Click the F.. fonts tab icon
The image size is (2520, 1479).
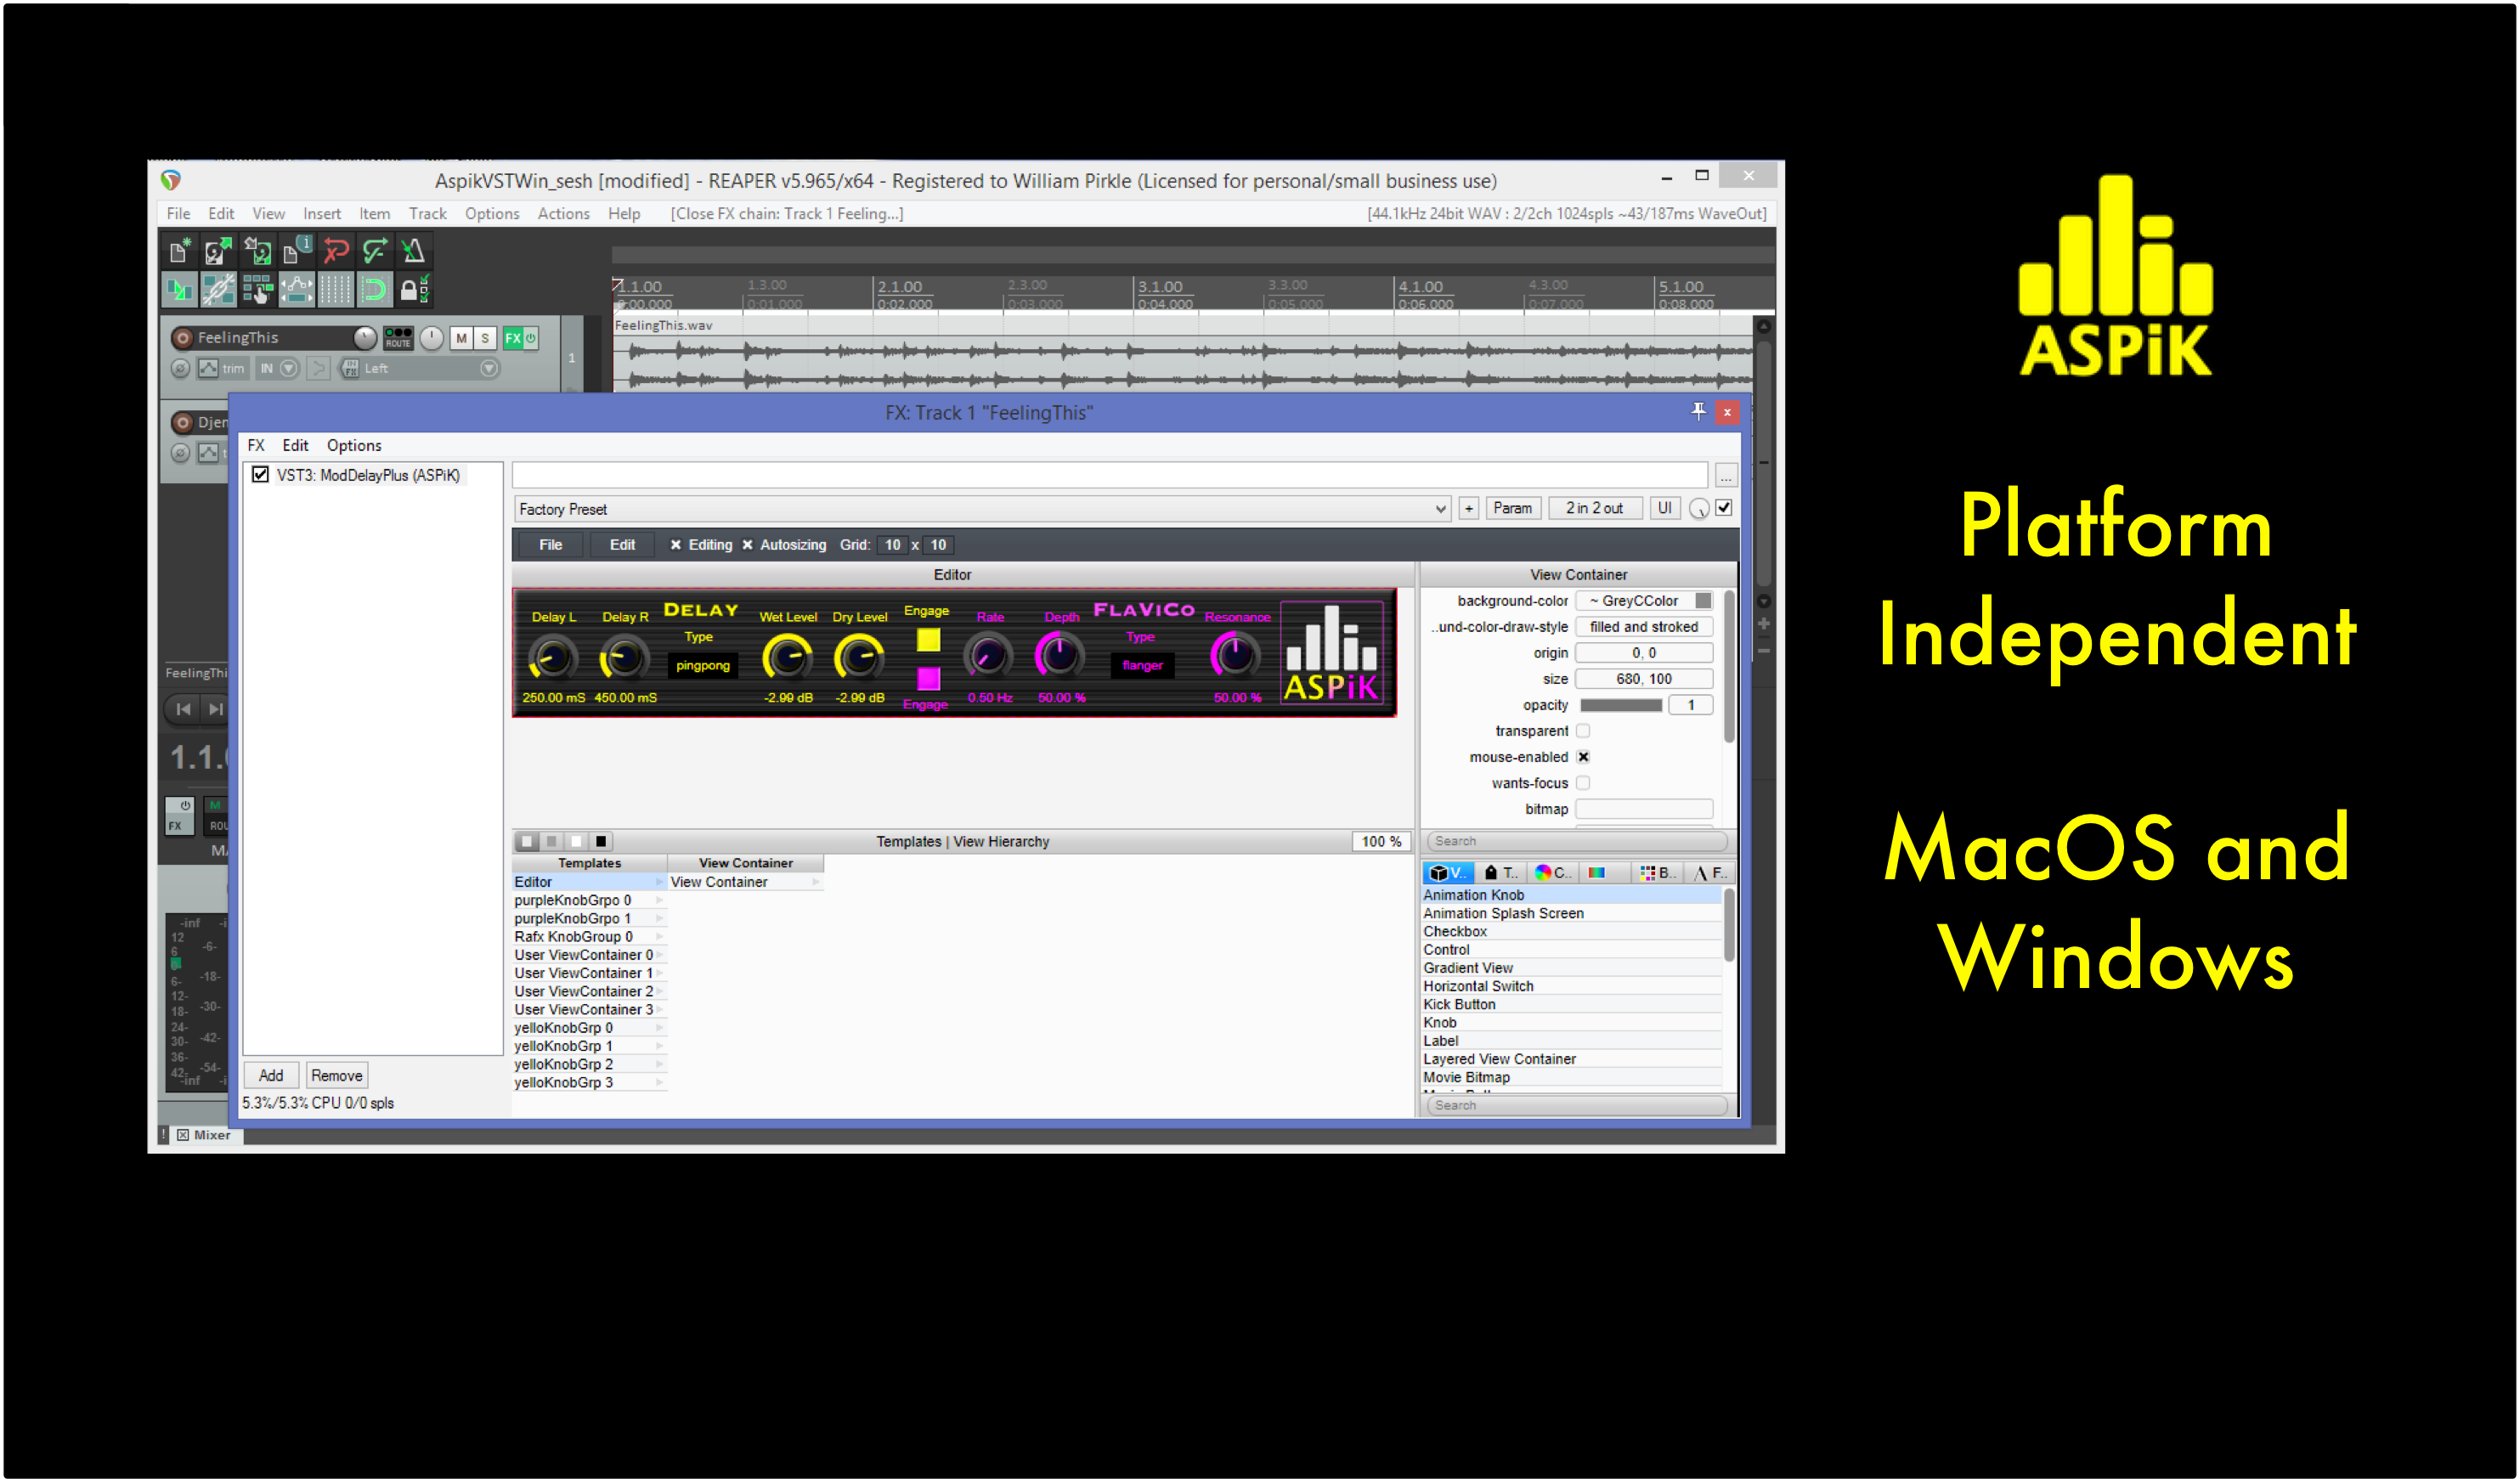pyautogui.click(x=1709, y=873)
